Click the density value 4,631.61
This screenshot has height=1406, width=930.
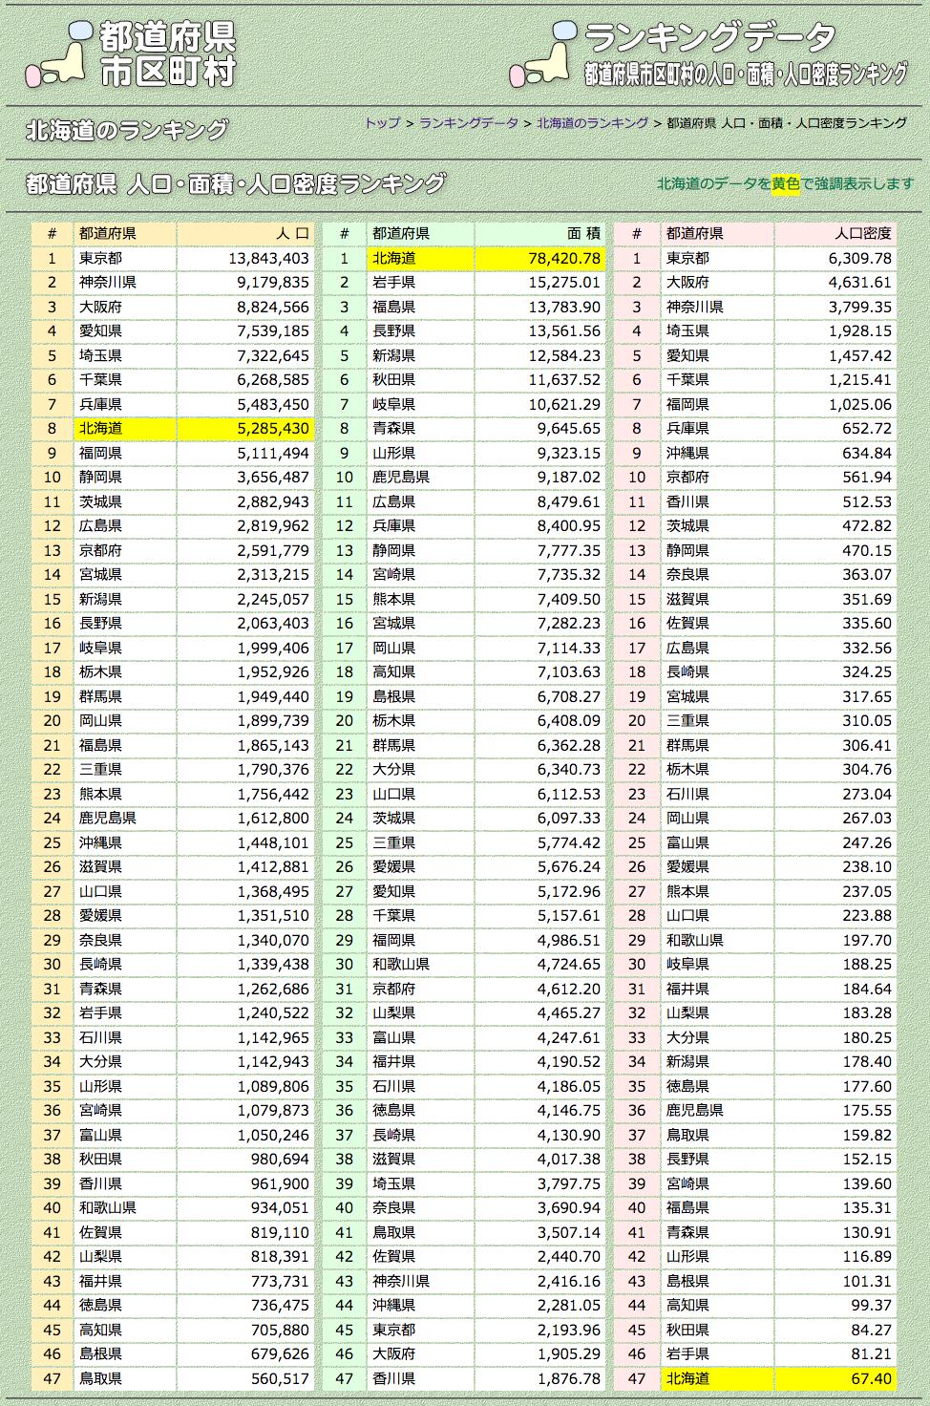click(x=860, y=282)
